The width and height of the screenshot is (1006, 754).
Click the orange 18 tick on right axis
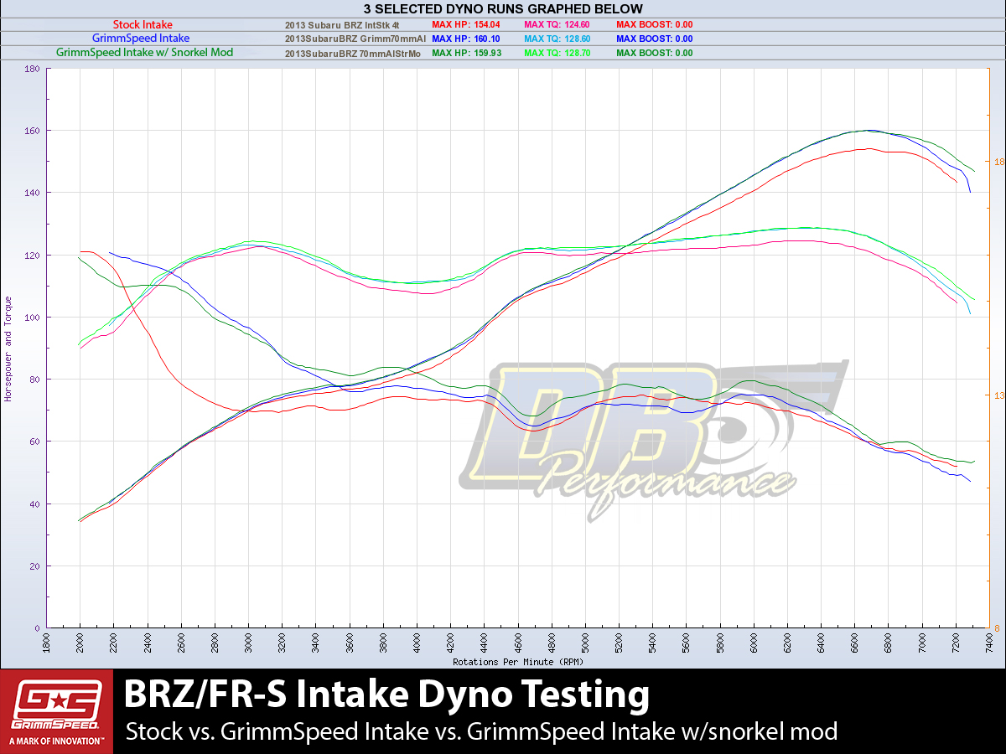(x=998, y=163)
